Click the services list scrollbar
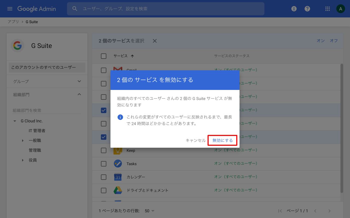The height and width of the screenshot is (218, 350). (x=342, y=128)
